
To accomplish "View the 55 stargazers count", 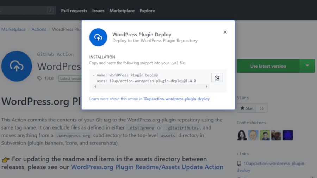I will click(261, 108).
